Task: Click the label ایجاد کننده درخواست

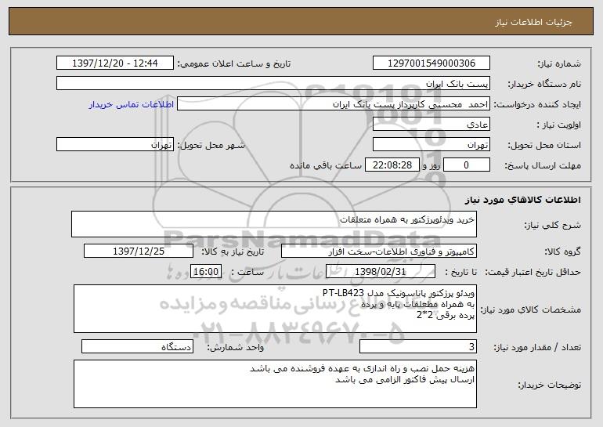Action: click(x=537, y=104)
